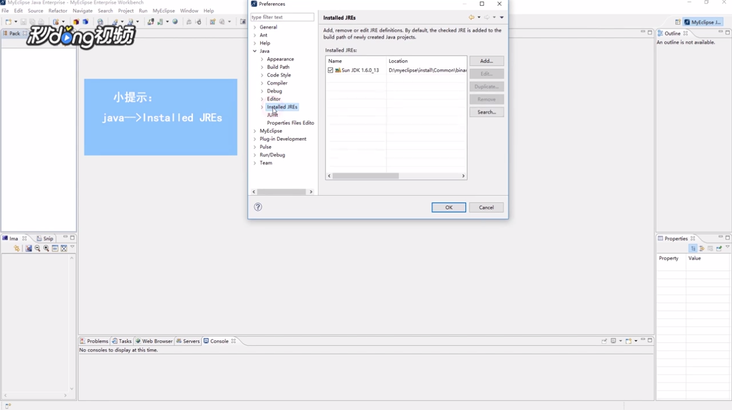Screen dimensions: 732x410
Task: Click back arrow in Preferences header
Action: pyautogui.click(x=472, y=17)
